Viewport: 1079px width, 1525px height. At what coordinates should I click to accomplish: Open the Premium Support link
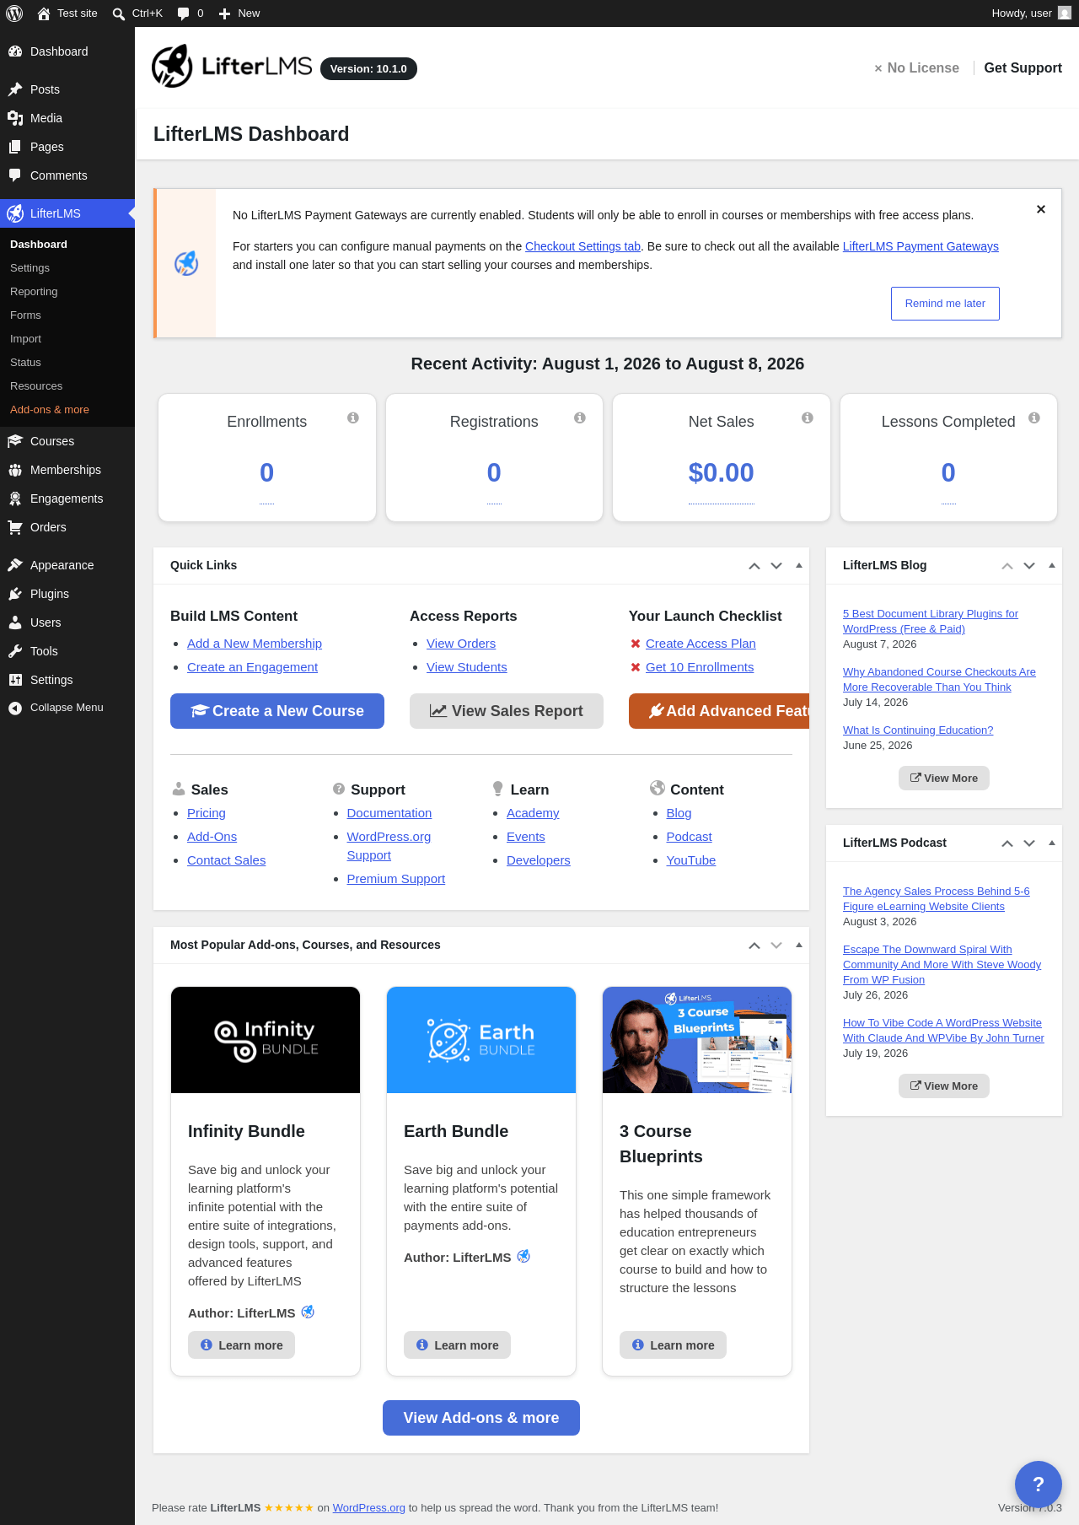pyautogui.click(x=395, y=879)
